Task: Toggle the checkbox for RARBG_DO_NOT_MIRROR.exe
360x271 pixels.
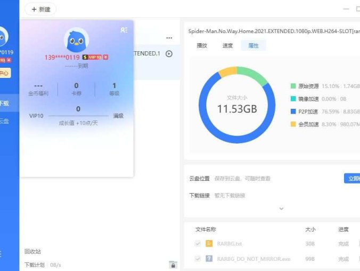Action: (198, 259)
